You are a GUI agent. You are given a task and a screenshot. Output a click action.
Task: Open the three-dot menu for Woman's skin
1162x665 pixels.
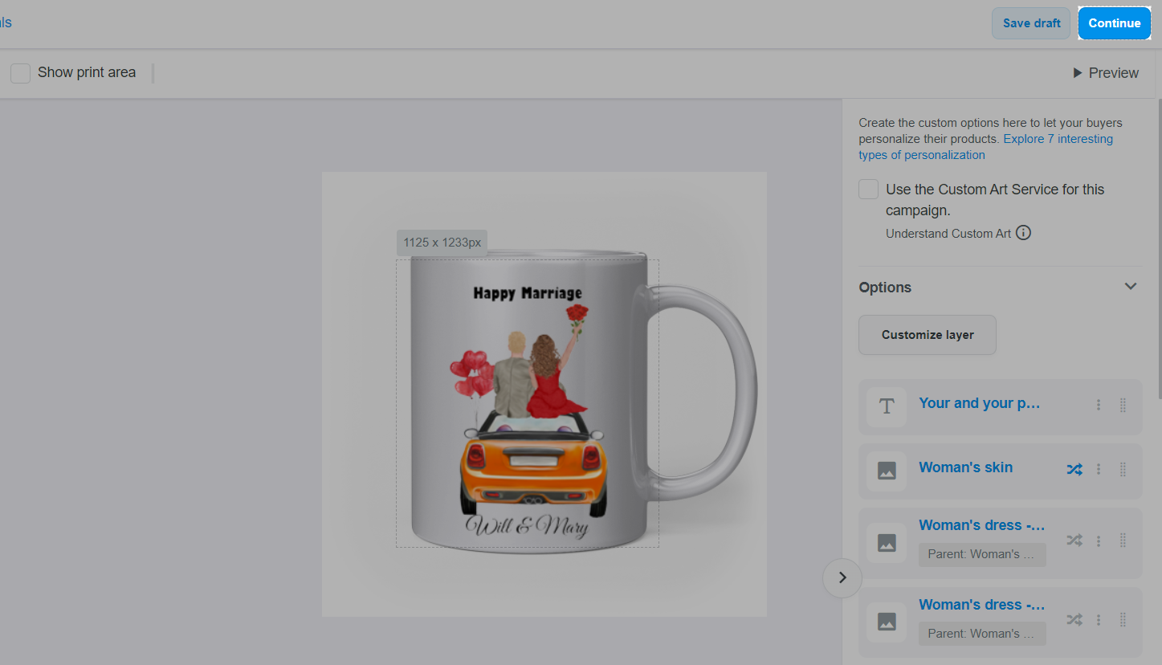tap(1099, 470)
